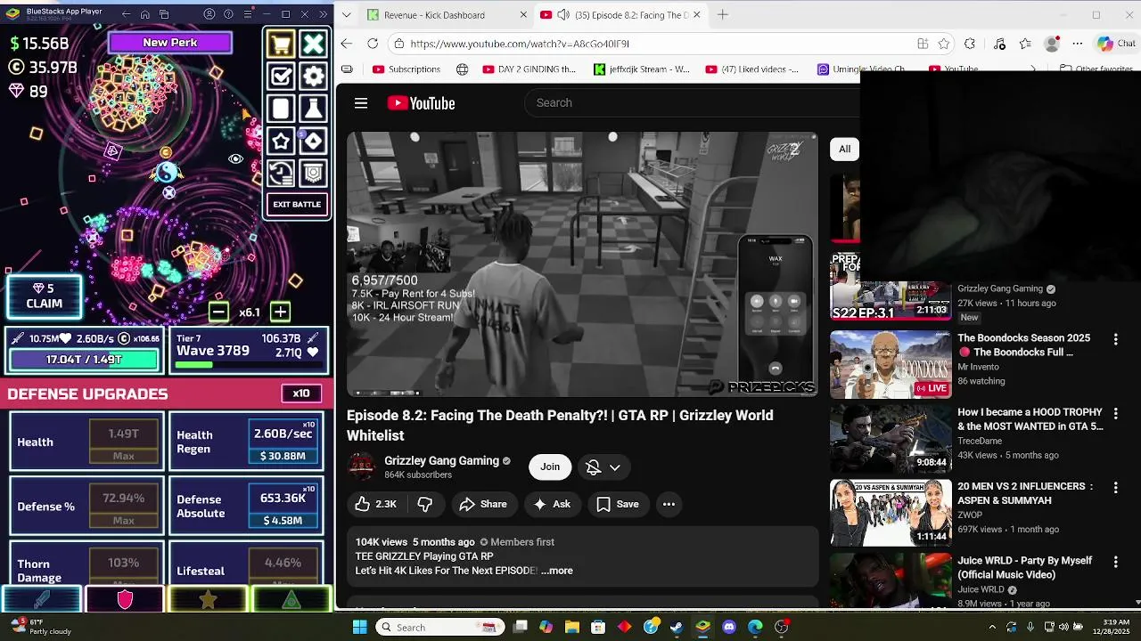Screen dimensions: 1141x641
Task: Go to BlueStacks home screen
Action: [x=144, y=14]
